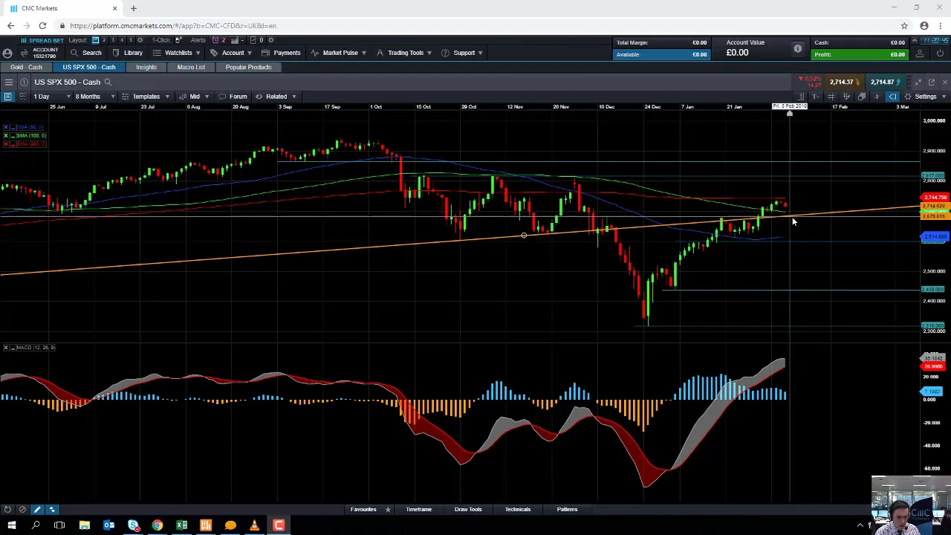Expand the Support dropdown menu

click(462, 53)
